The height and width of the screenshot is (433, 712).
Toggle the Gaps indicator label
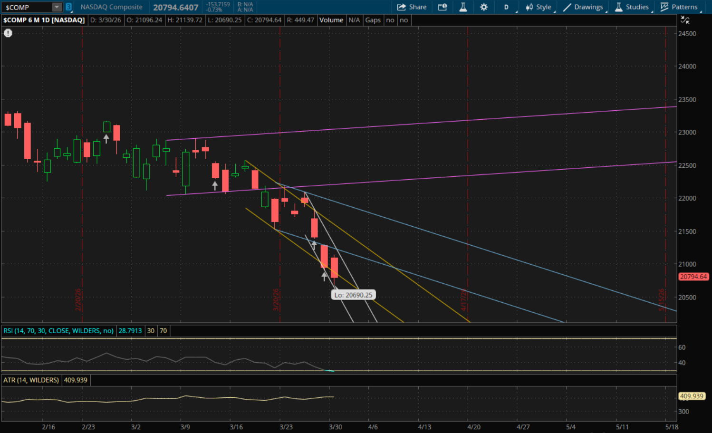[373, 20]
